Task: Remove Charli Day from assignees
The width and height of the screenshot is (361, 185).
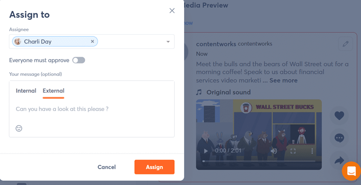Action: 92,42
